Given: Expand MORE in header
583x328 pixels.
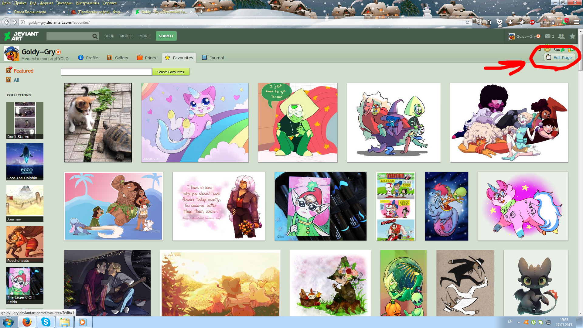Looking at the screenshot, I should point(145,36).
